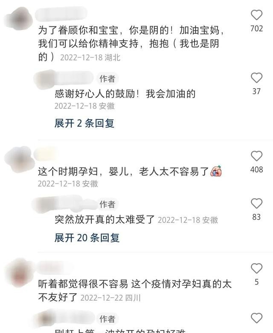
Task: Open author avatar on 感谢好心人 reply
Action: [45, 79]
